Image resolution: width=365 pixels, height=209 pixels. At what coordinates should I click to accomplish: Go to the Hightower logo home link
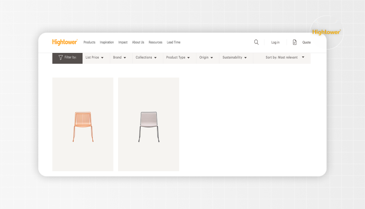coord(65,42)
